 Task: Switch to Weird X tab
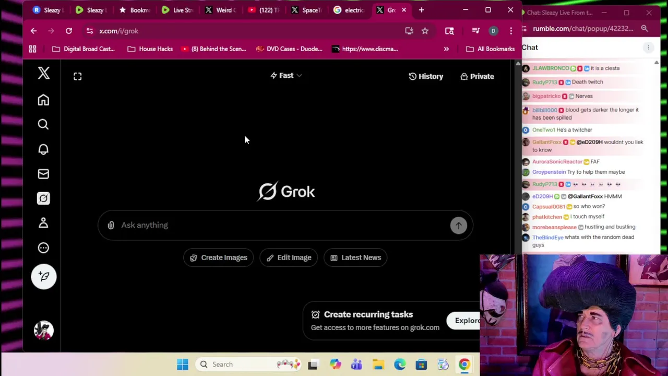pyautogui.click(x=220, y=10)
